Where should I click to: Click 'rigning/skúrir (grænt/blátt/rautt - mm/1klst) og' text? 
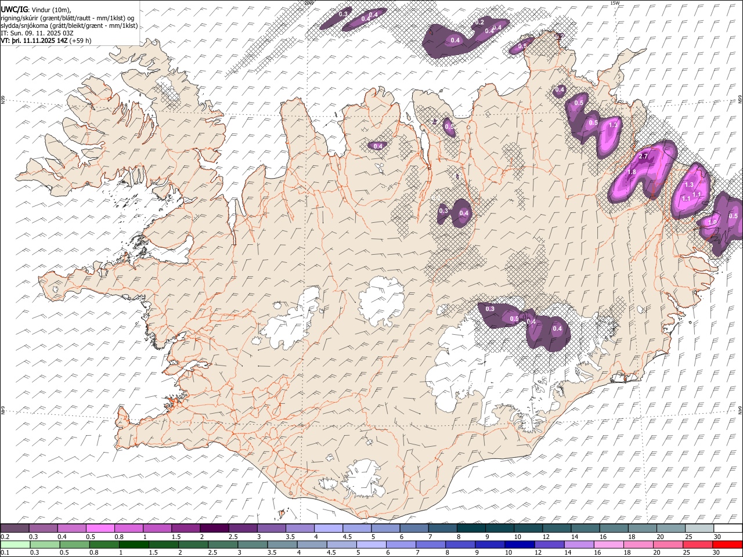(67, 17)
